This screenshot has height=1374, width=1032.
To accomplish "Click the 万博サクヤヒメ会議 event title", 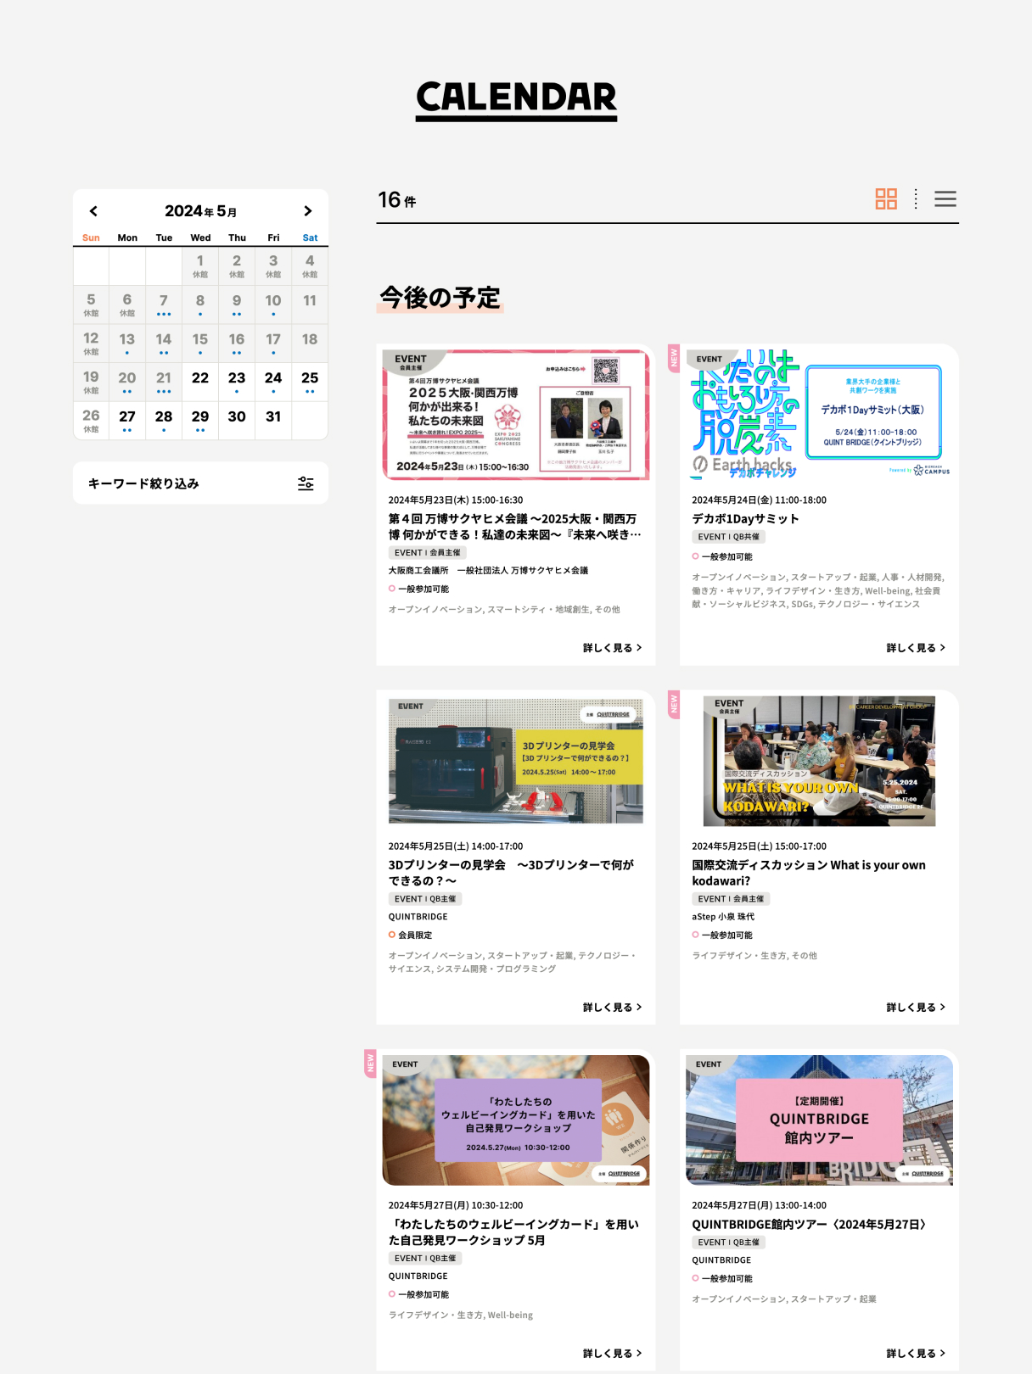I will point(514,527).
